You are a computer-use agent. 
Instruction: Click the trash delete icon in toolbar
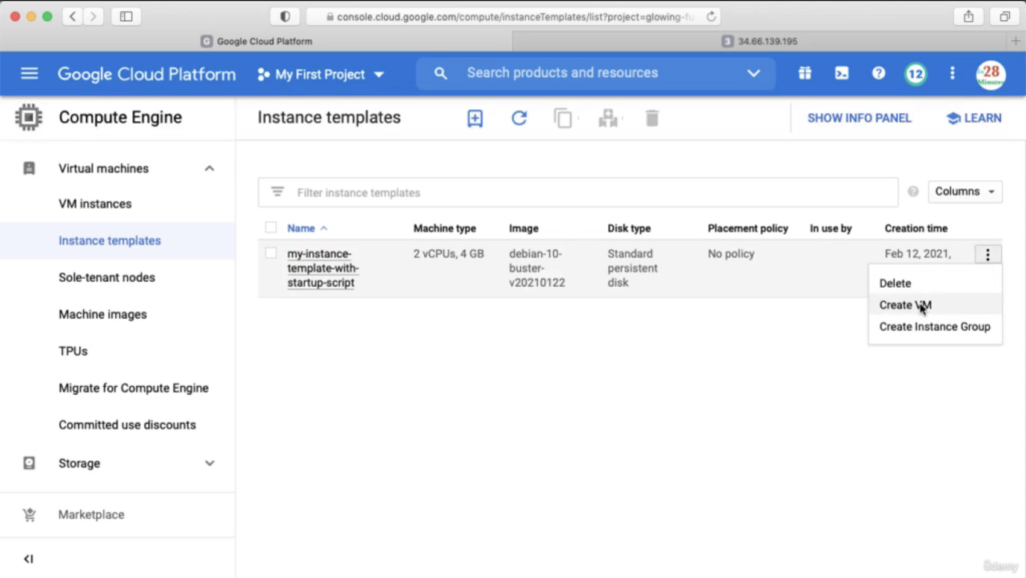coord(652,118)
